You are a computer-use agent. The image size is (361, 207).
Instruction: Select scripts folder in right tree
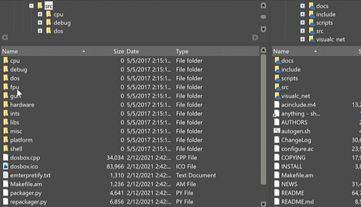pos(325,23)
